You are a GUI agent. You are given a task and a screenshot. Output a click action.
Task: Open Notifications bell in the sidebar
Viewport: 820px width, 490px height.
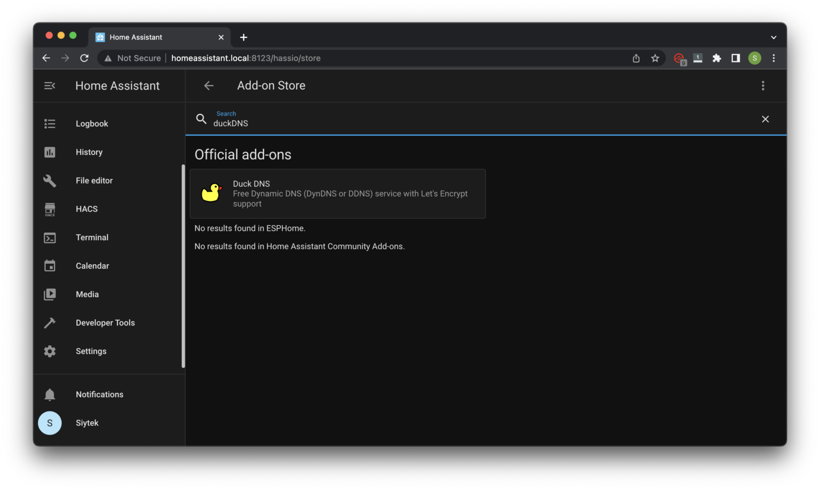[50, 394]
